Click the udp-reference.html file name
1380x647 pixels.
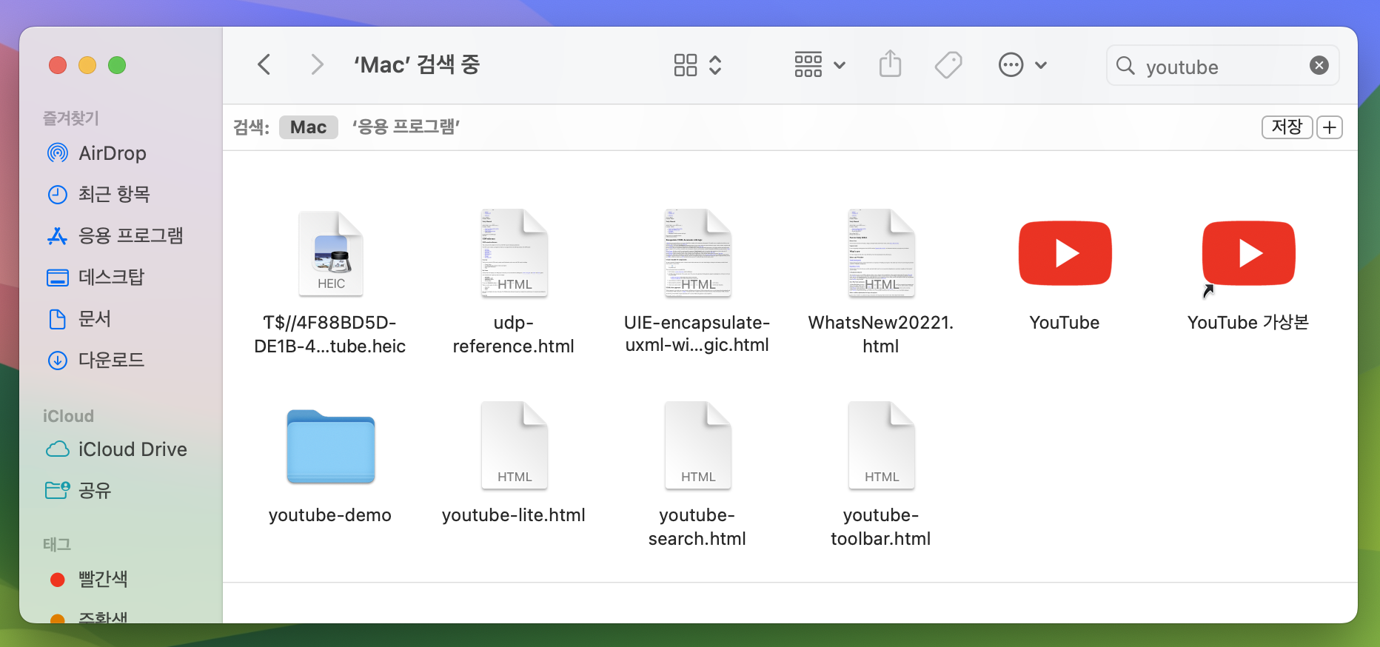coord(514,335)
